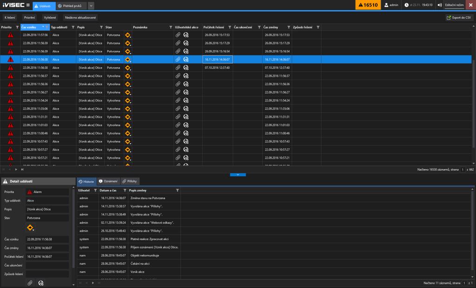Filter history by Uživatel column
Screen dimensions: 476x288
point(95,191)
